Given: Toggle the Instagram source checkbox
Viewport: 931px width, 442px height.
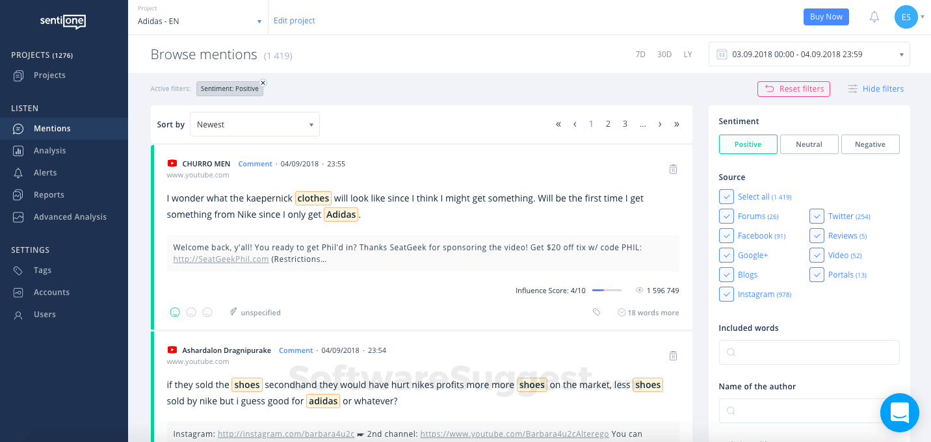Looking at the screenshot, I should click(x=726, y=294).
